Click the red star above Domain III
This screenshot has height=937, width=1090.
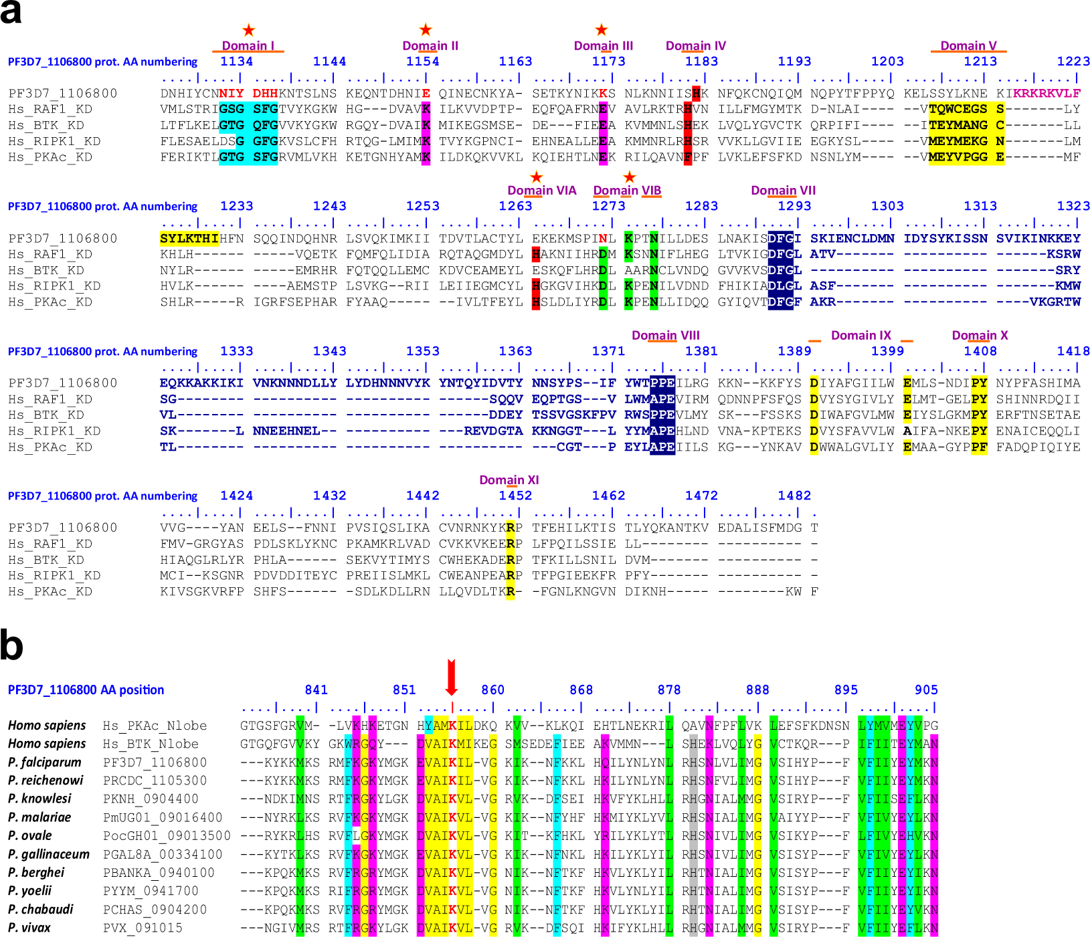[602, 29]
